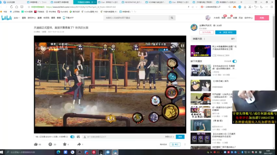Click the browser home icon

coord(17,7)
